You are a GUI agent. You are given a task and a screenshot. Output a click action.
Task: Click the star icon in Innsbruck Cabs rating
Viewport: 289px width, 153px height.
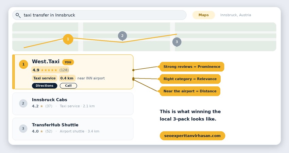pyautogui.click(x=42, y=106)
